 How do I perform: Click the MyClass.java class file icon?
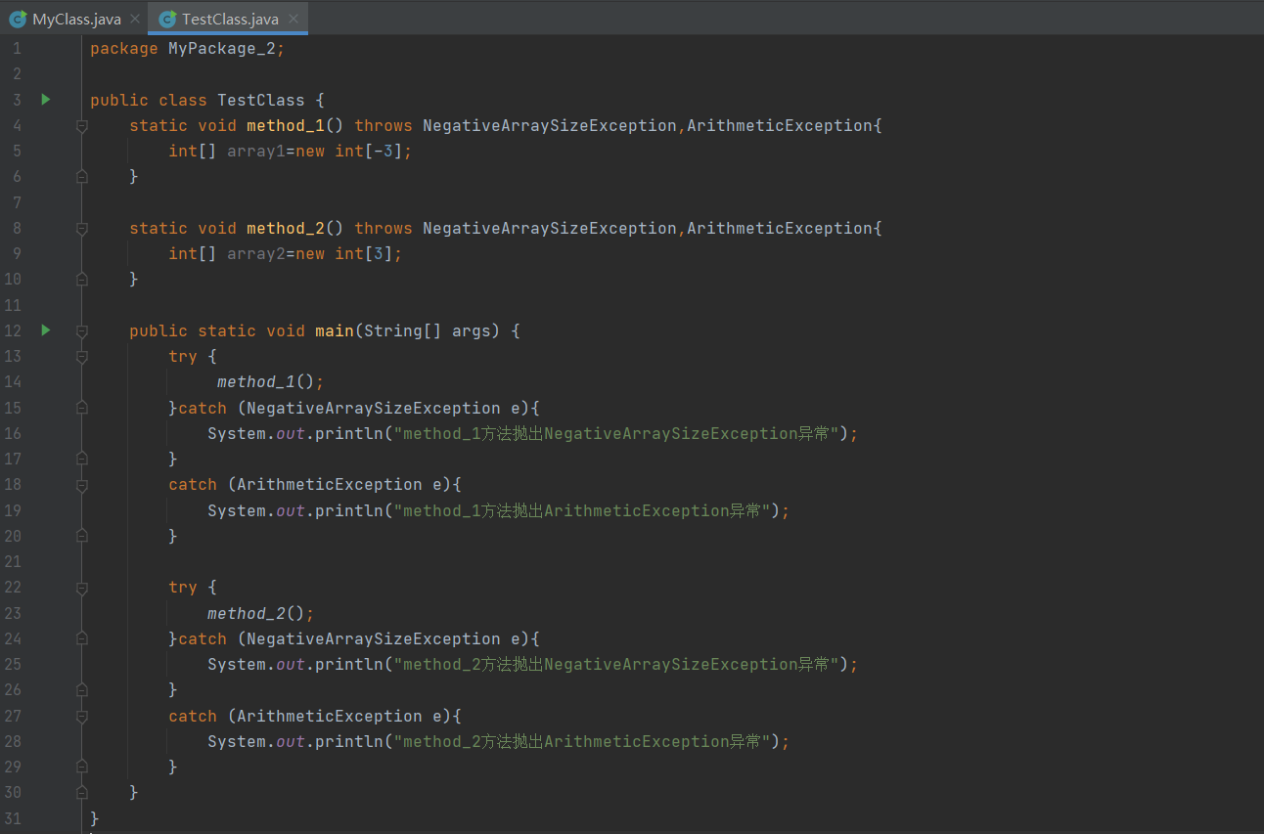pos(18,19)
